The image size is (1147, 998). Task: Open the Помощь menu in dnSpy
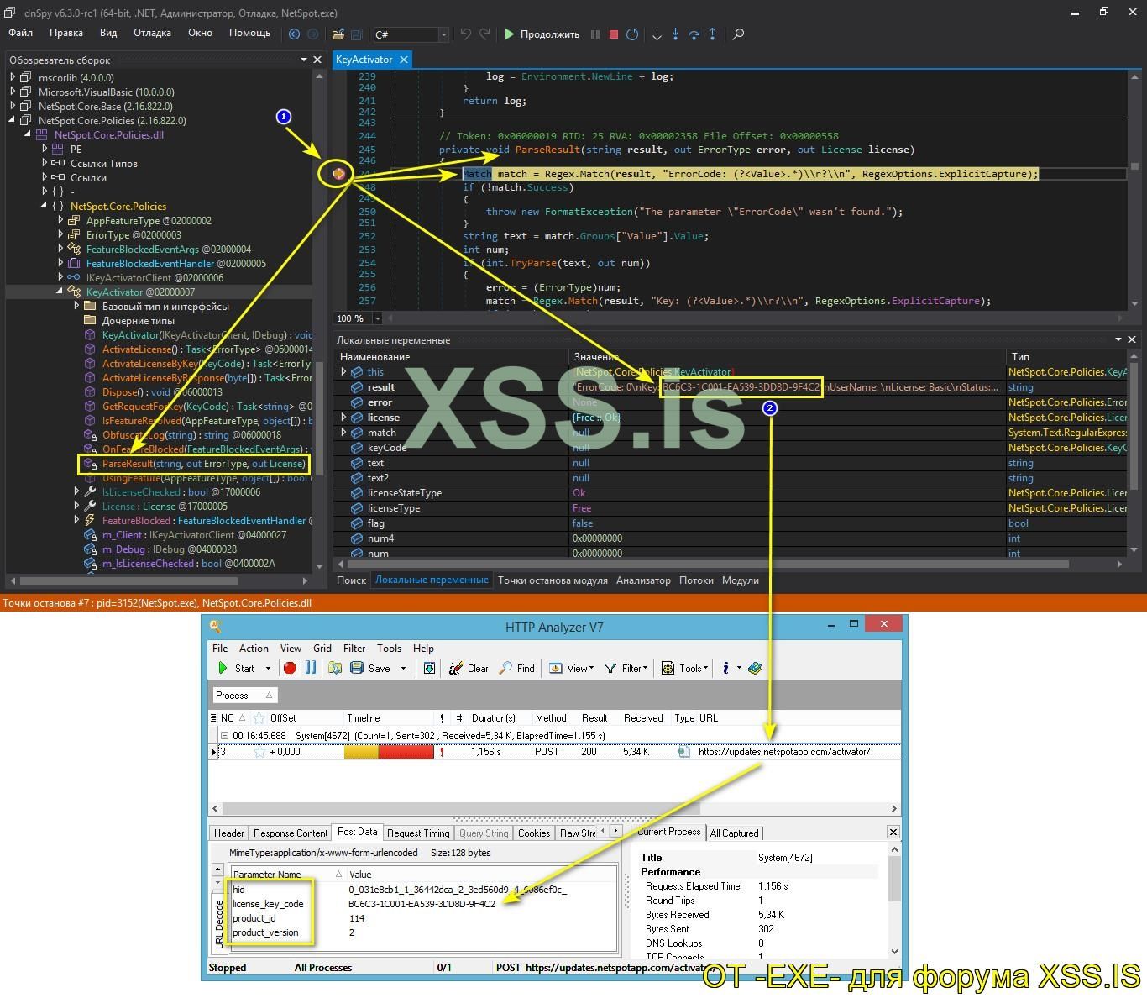click(249, 33)
